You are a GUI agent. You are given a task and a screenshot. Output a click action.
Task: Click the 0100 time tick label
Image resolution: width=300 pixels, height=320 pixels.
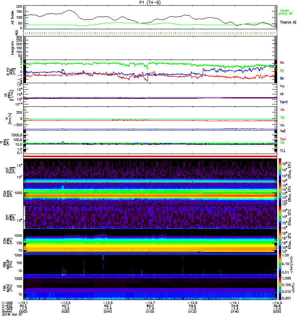click(150, 312)
